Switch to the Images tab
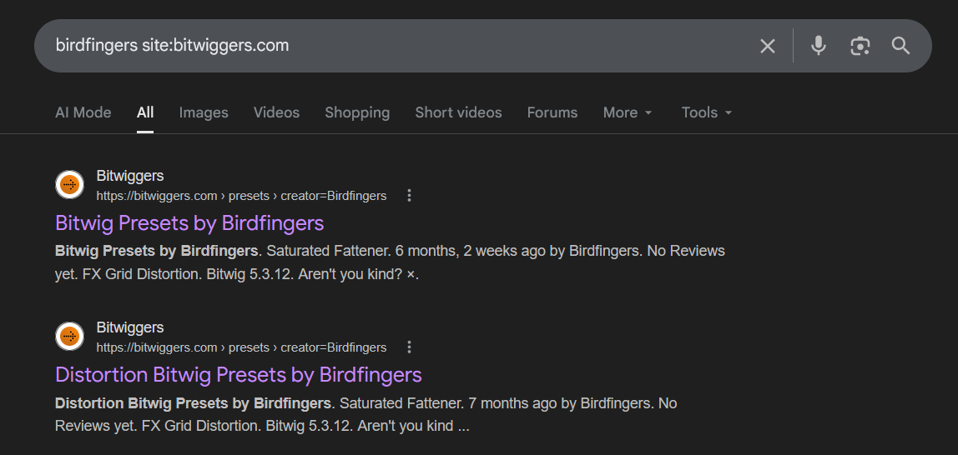The height and width of the screenshot is (455, 958). pyautogui.click(x=204, y=112)
